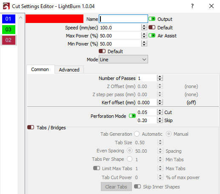Adjust Max Power spinner arrows
Viewport: 220px width, 194px height.
pyautogui.click(x=144, y=36)
